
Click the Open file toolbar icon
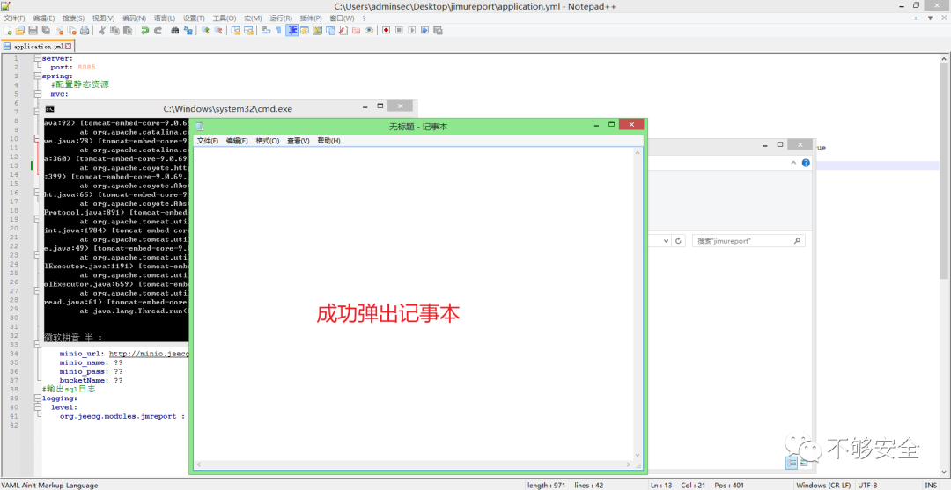click(x=20, y=30)
